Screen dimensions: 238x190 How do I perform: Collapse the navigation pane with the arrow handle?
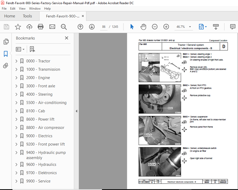coord(76,111)
